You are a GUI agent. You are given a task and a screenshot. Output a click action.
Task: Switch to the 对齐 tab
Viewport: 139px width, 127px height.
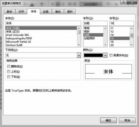click(21, 12)
